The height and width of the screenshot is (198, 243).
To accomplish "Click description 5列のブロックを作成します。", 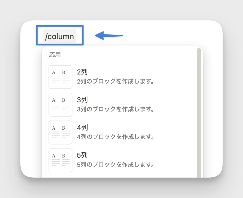I will point(115,164).
